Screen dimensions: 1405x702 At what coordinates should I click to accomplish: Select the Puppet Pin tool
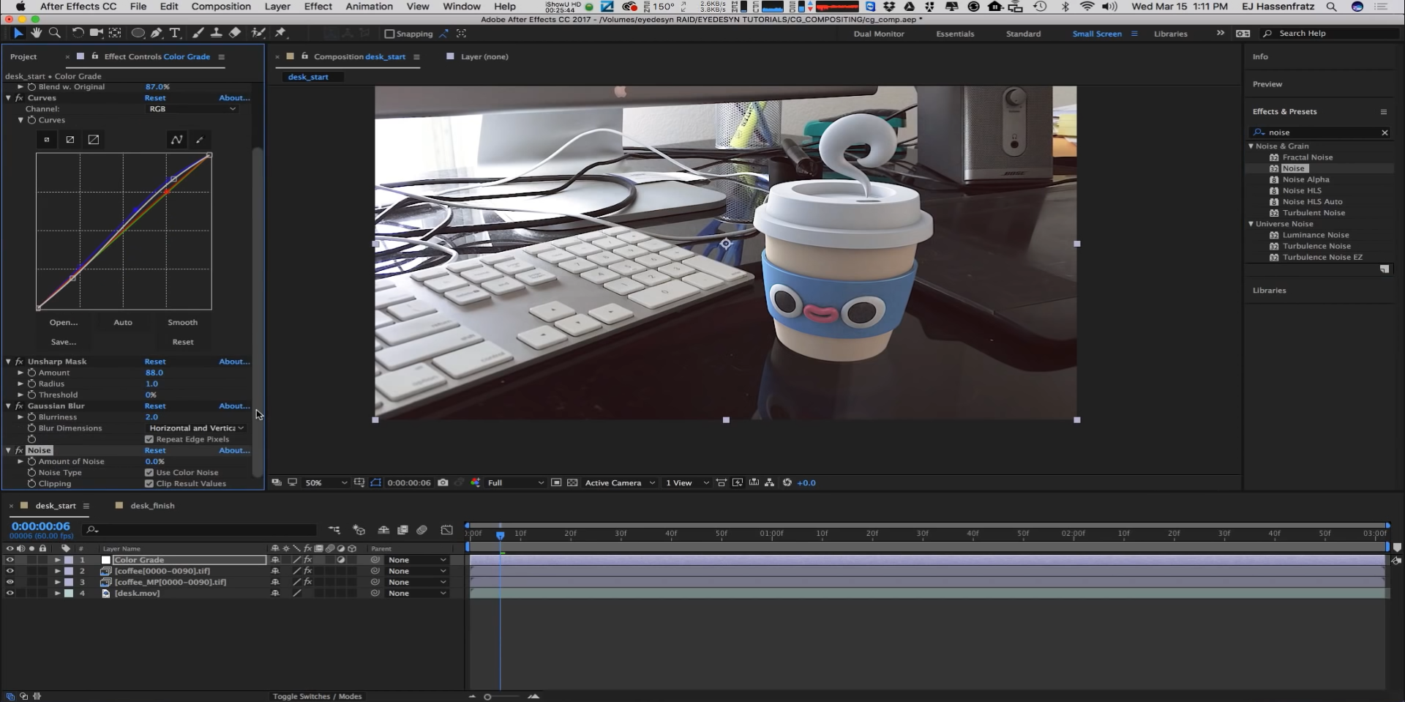280,33
